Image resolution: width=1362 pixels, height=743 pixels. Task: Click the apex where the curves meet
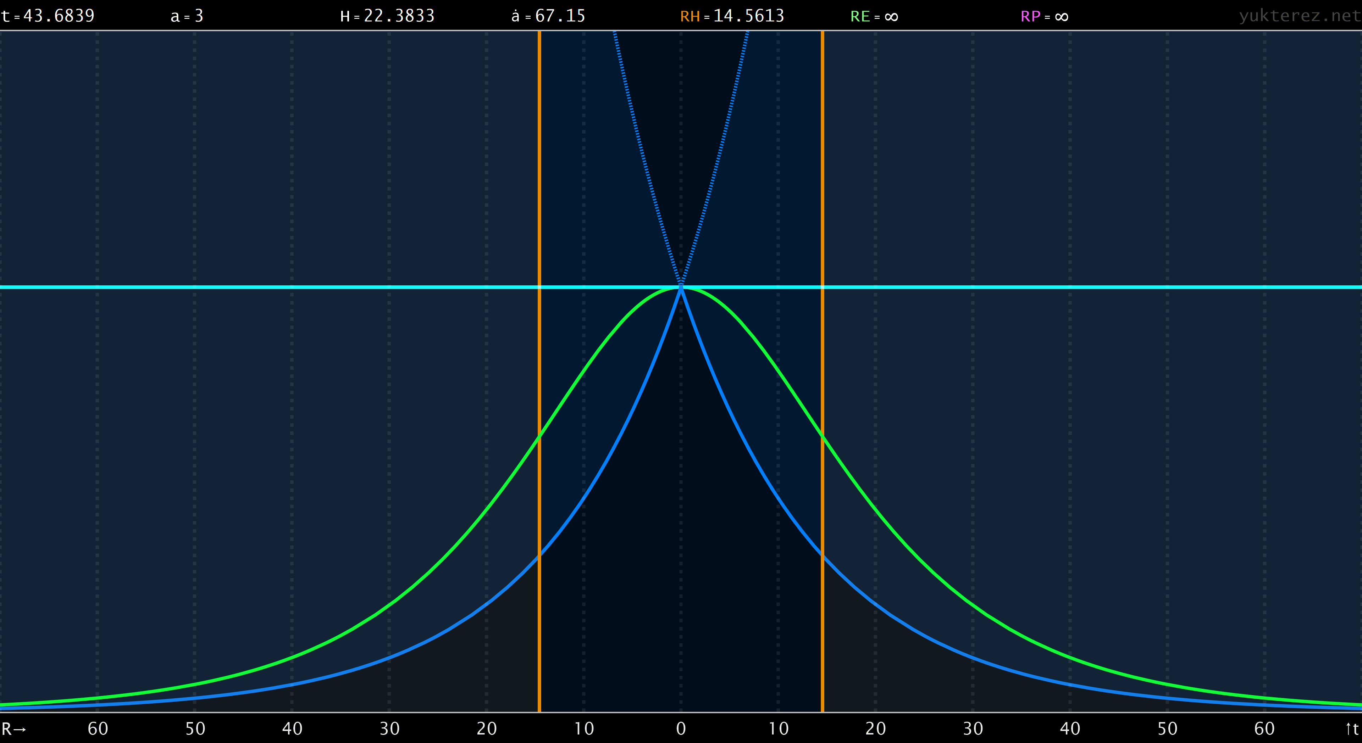click(681, 287)
